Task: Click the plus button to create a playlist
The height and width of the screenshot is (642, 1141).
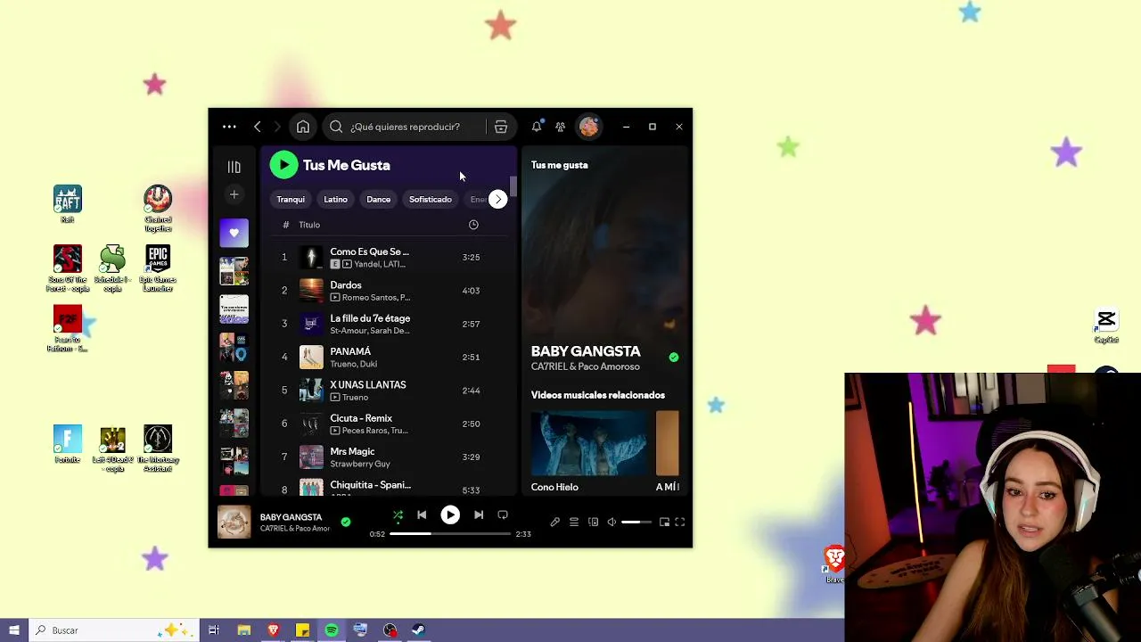Action: [234, 194]
